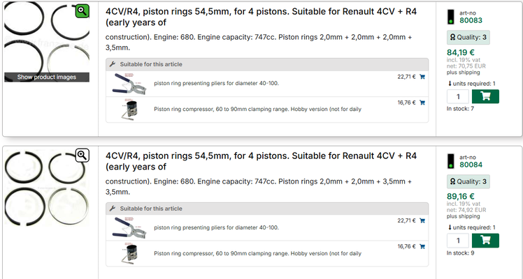The image size is (523, 279).
Task: Click quantity field for article 80084
Action: (458, 241)
